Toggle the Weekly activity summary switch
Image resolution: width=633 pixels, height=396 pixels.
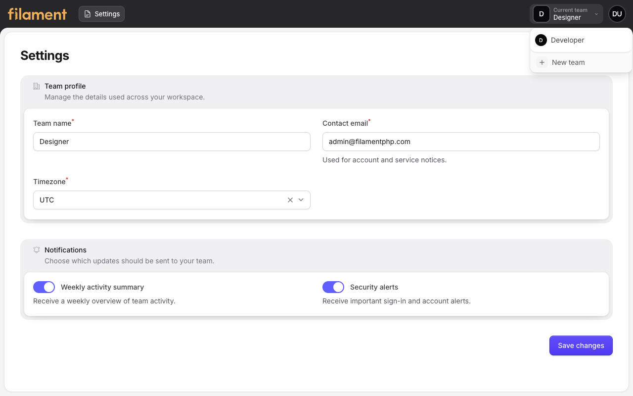(x=44, y=287)
